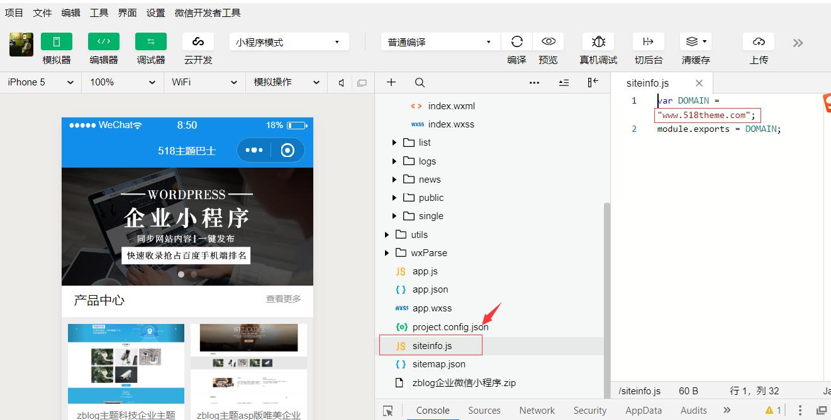Start 真机调试 remote debugging
This screenshot has height=420, width=831.
click(x=598, y=41)
